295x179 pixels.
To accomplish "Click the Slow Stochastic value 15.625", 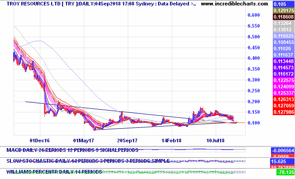I will [283, 161].
